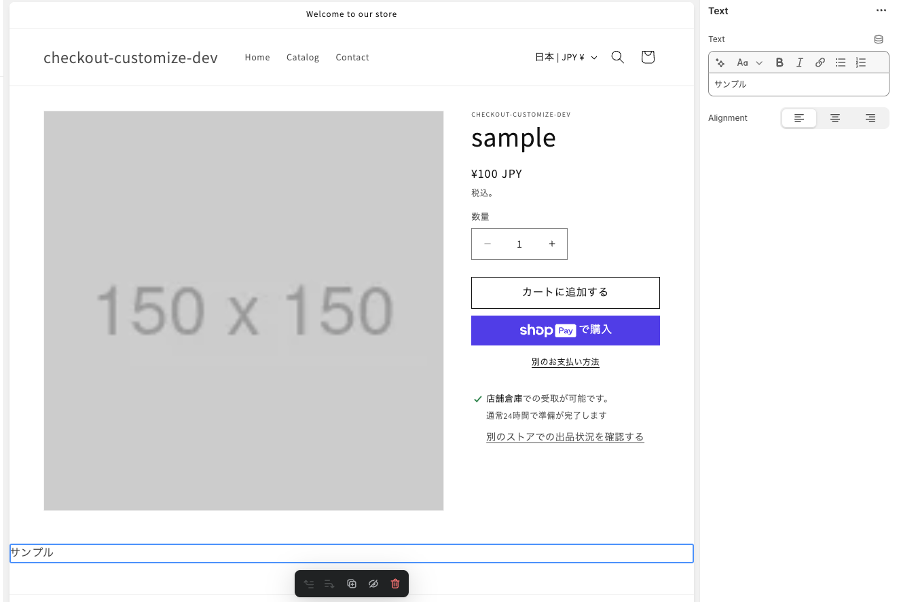Click the AI generate text sparkle icon

720,62
